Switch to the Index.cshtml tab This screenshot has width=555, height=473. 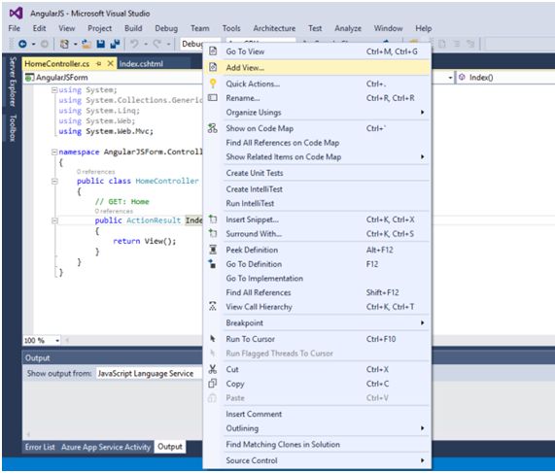pos(141,64)
